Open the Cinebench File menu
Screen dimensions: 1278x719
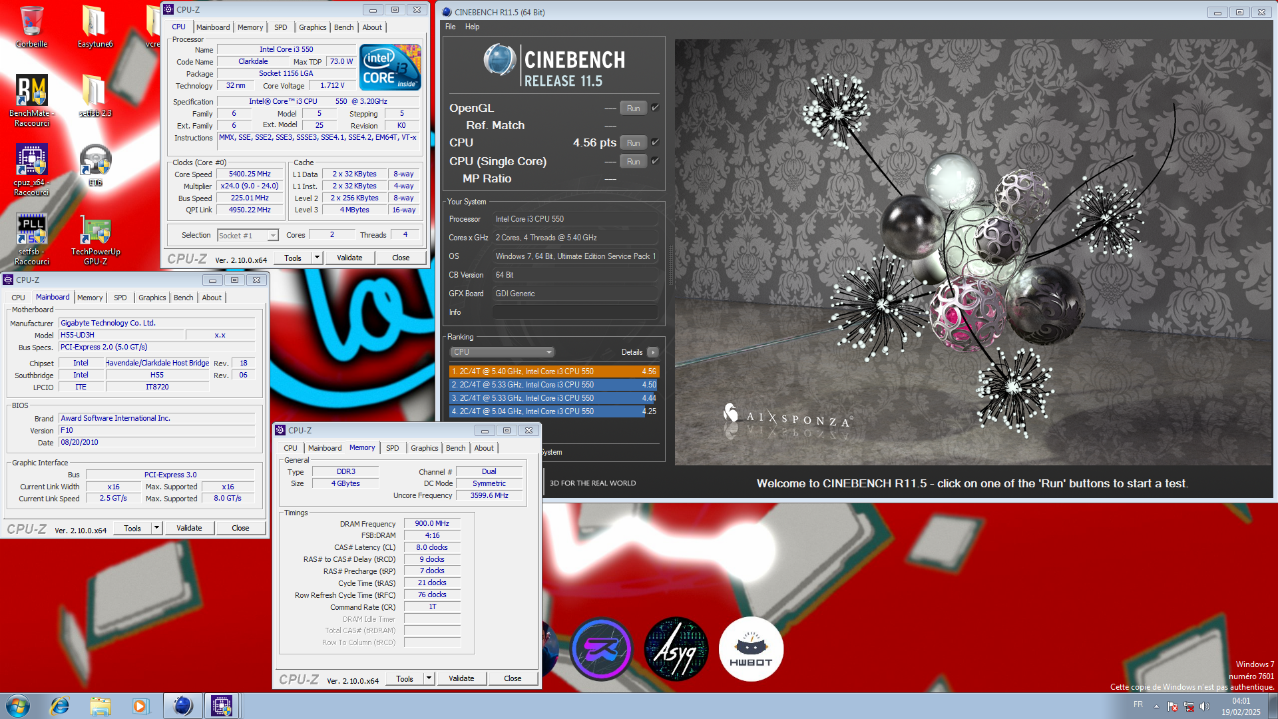(x=451, y=27)
